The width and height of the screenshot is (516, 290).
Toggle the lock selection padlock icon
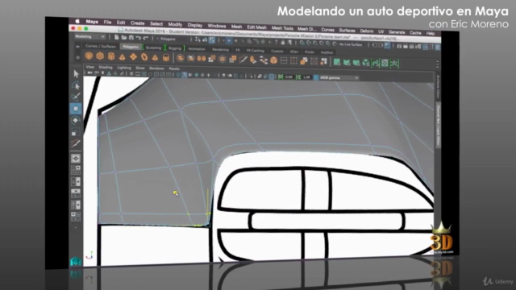point(283,42)
